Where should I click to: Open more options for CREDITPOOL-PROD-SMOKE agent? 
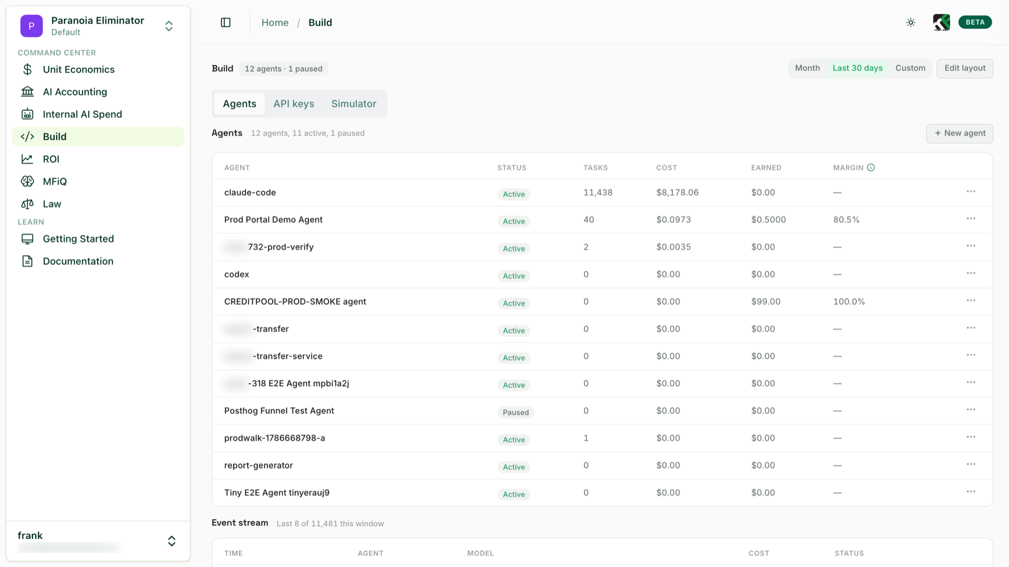[x=971, y=301]
